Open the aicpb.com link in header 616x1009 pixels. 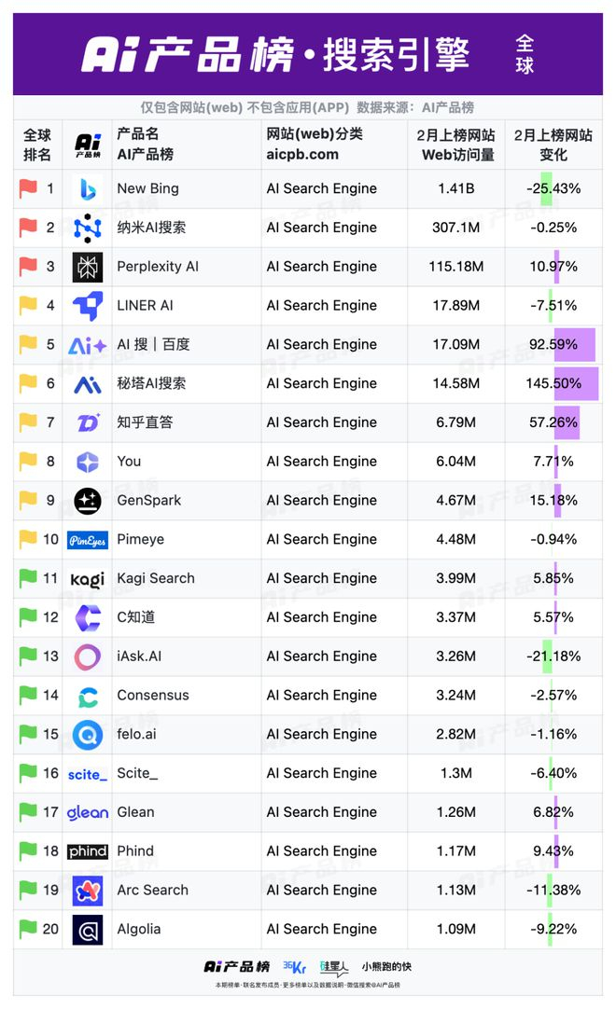point(302,155)
